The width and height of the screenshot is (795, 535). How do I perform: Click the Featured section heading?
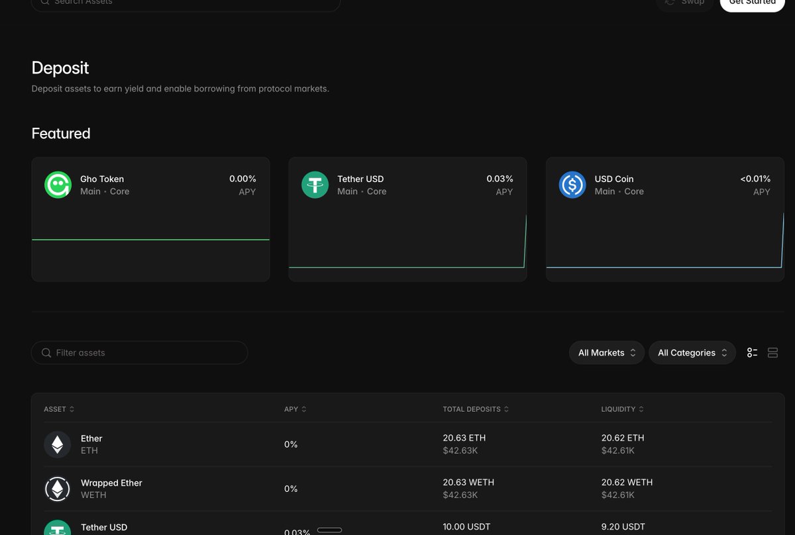(x=61, y=133)
